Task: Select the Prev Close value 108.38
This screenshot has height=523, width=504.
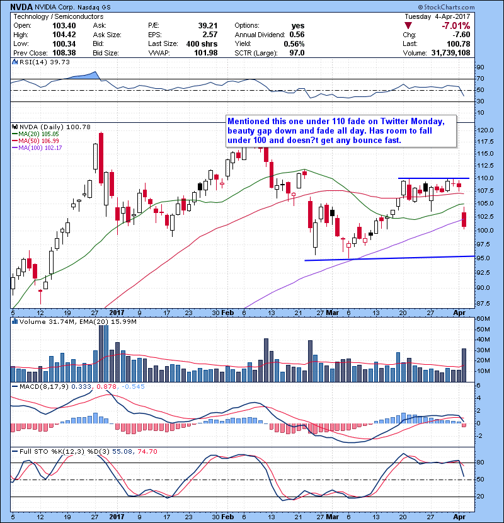Action: (64, 53)
